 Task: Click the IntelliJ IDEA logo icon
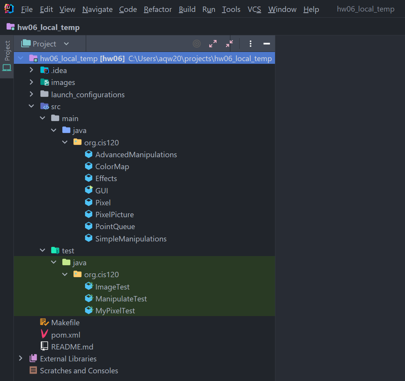point(9,9)
